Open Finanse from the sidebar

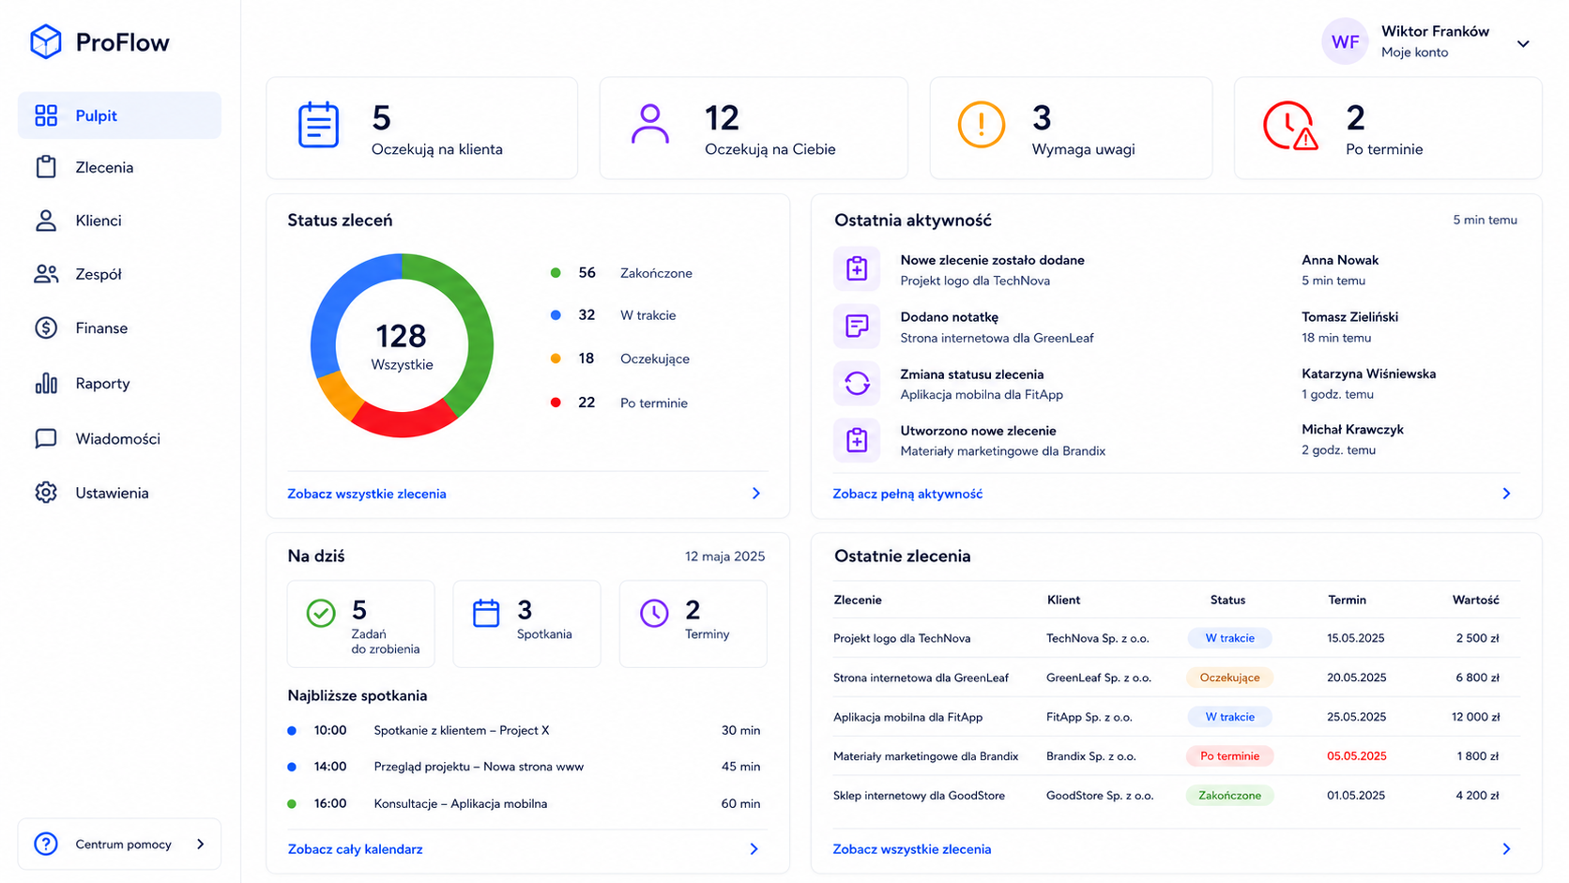click(x=119, y=328)
